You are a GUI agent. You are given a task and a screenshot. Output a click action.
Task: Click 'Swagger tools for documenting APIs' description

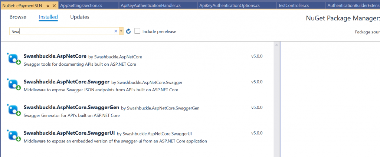point(80,65)
